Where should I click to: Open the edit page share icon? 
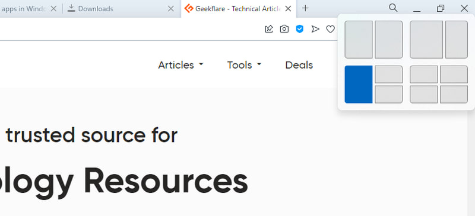point(269,29)
